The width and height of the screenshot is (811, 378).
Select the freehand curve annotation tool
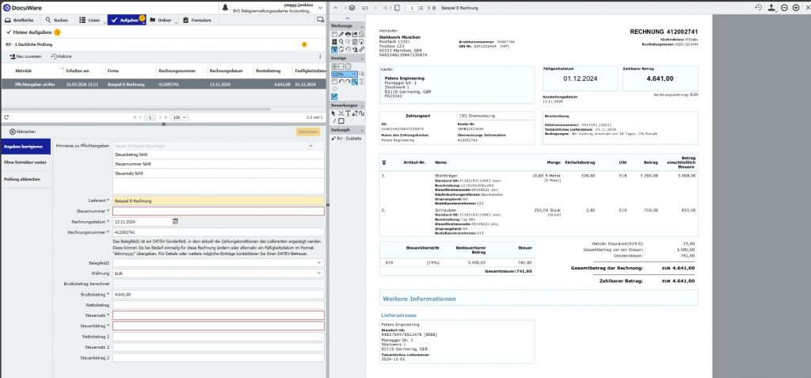click(x=361, y=113)
